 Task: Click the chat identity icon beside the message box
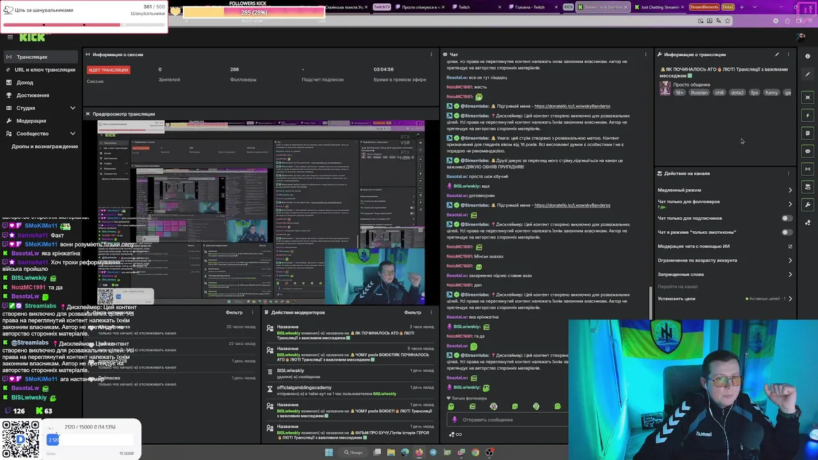455,420
